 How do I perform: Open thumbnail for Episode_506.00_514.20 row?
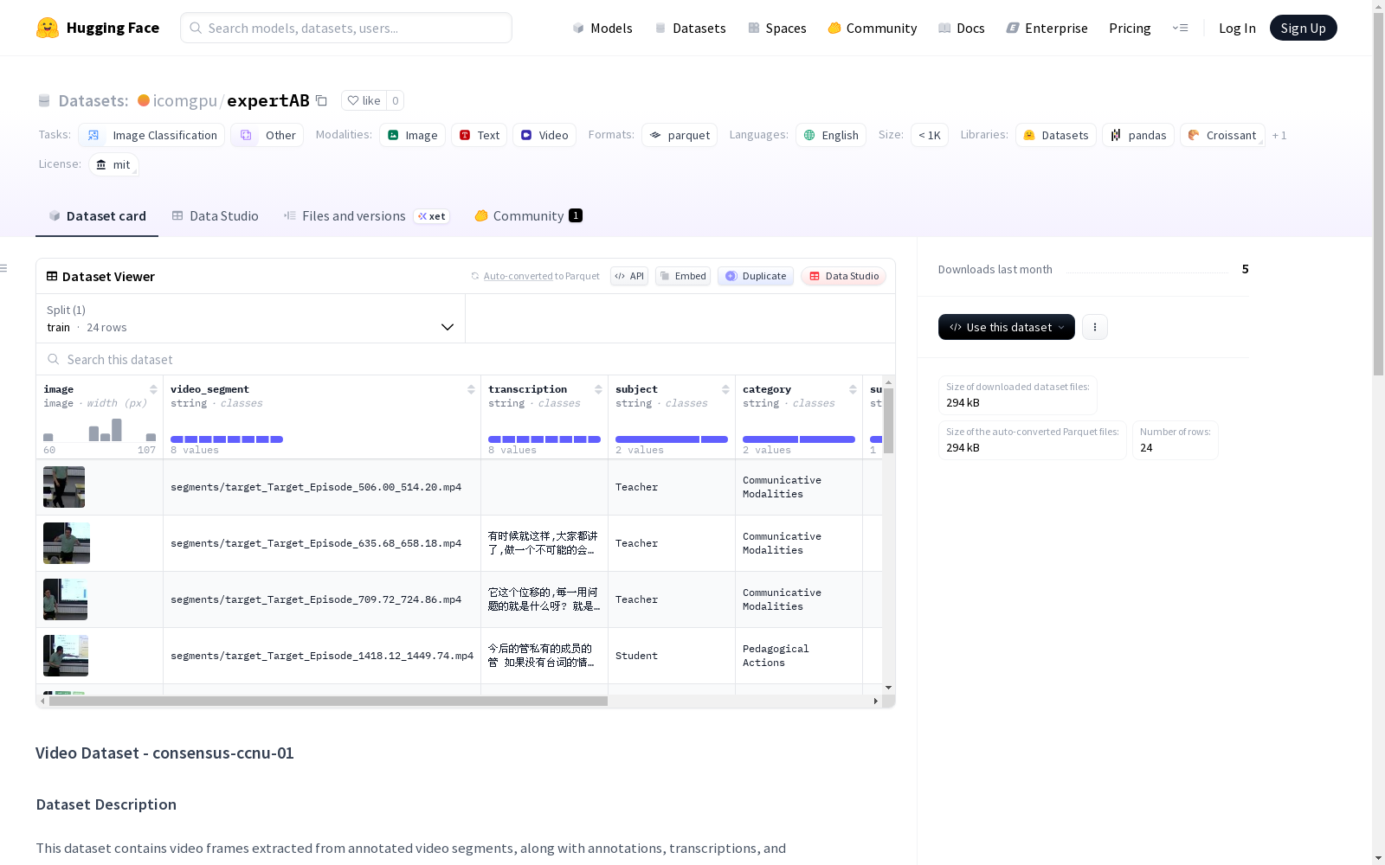pos(64,487)
